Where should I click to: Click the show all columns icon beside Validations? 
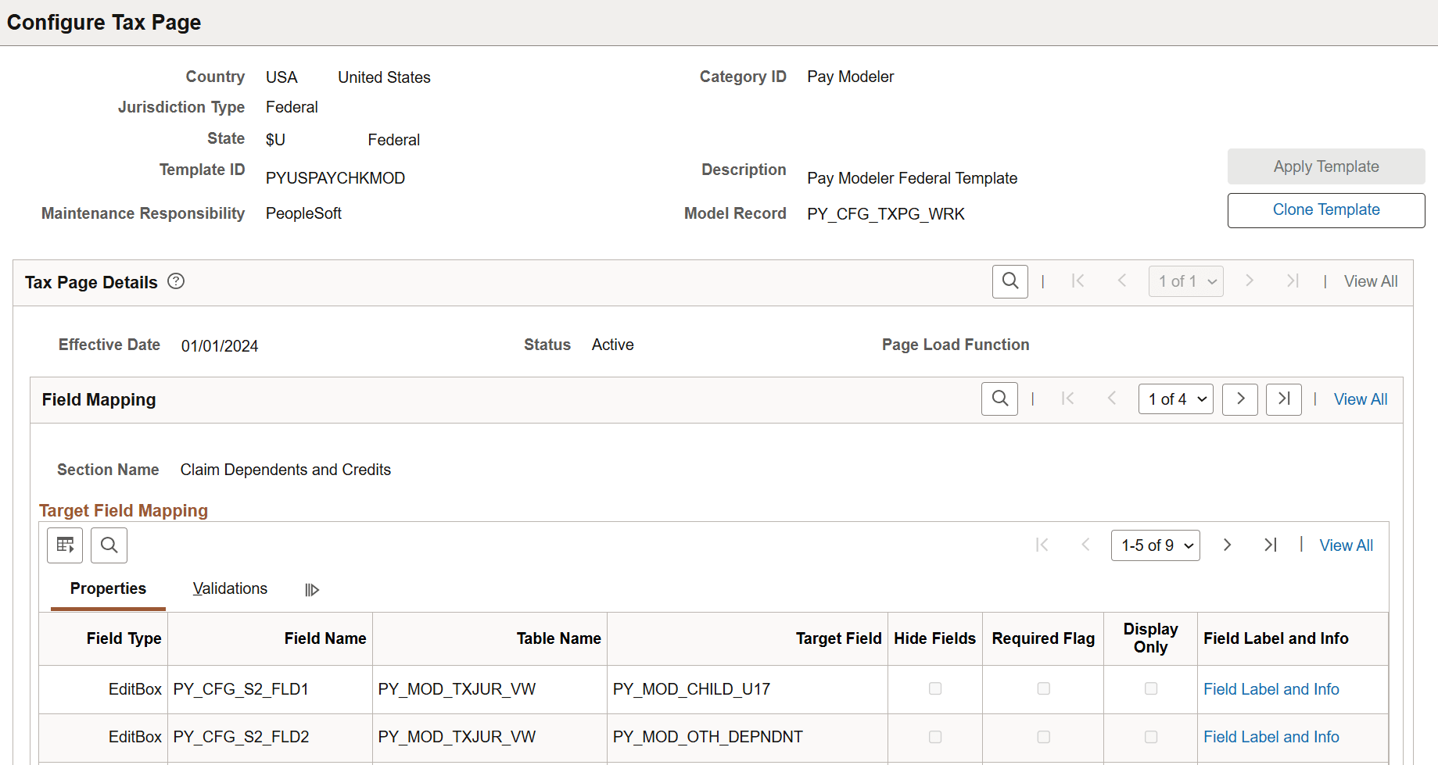[x=311, y=588]
